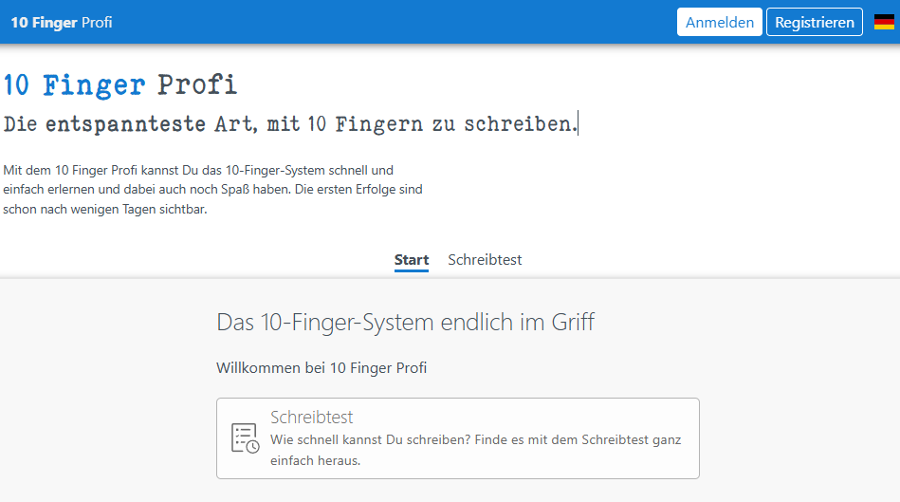Click the word 'Profi' in the large headline
The height and width of the screenshot is (502, 900).
coord(197,85)
